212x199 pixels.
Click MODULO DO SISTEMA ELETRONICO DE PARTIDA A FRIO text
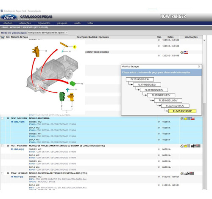point(58,173)
